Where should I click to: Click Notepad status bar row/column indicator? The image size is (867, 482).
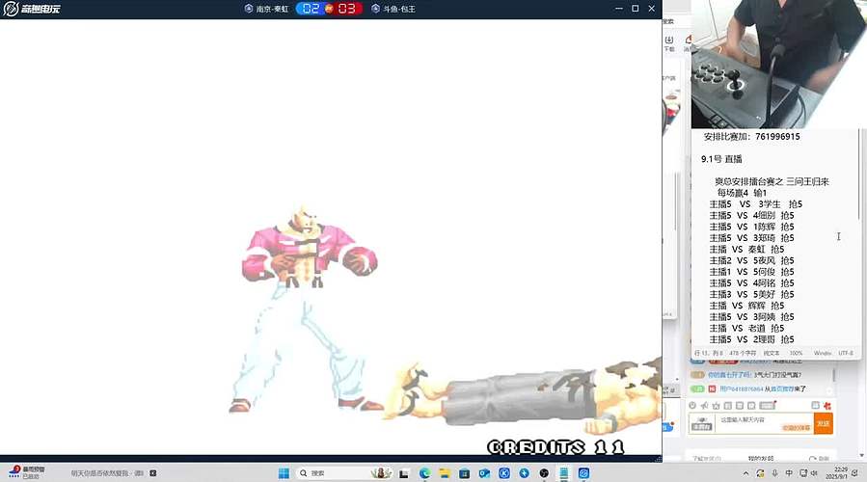[x=709, y=353]
